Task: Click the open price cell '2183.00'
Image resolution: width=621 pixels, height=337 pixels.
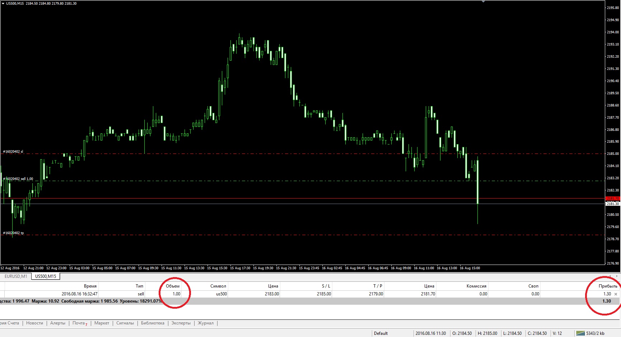Action: point(272,294)
